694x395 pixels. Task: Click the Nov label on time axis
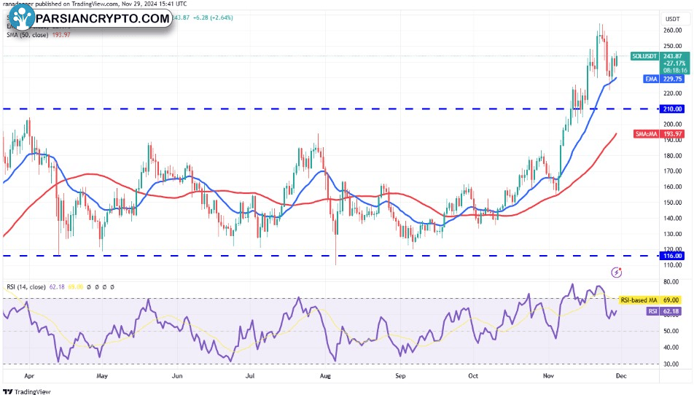(x=549, y=377)
